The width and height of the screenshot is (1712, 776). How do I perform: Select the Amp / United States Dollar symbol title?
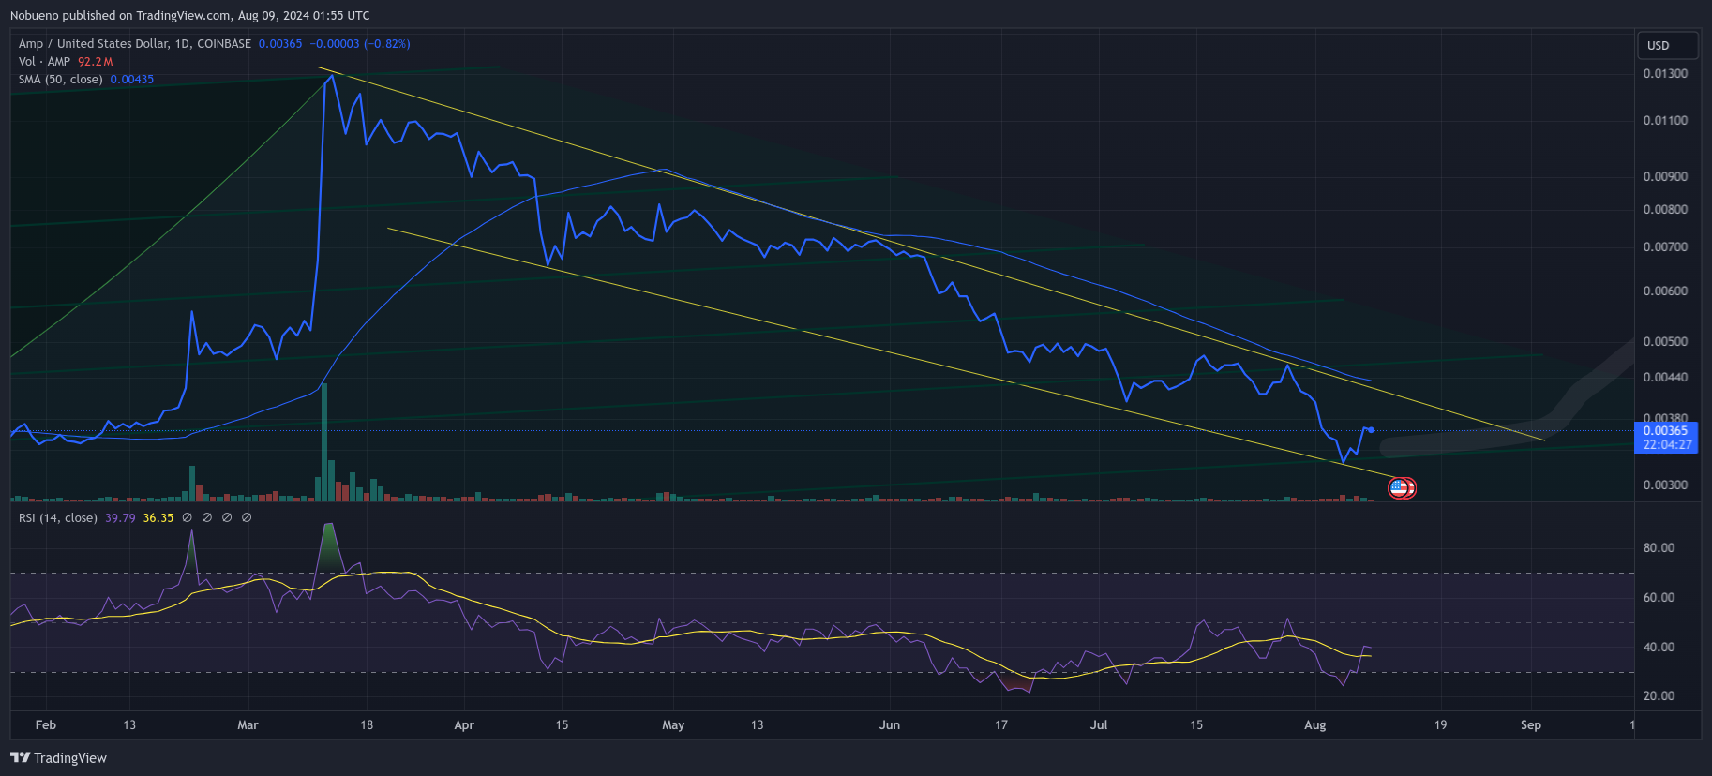point(135,43)
